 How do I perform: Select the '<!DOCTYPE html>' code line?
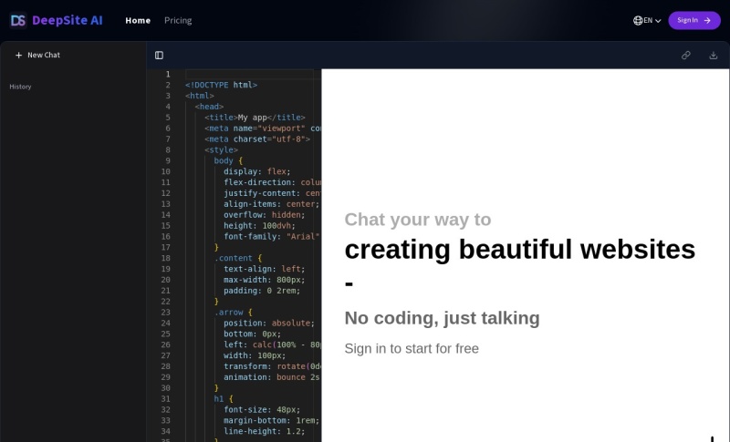[221, 85]
